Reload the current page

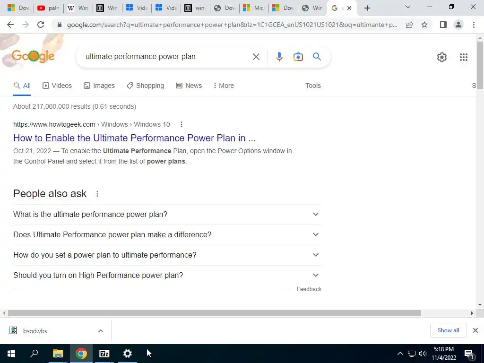41,25
